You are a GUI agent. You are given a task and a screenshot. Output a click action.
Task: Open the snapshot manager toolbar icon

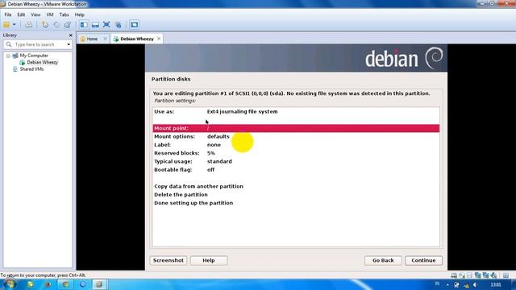68,25
